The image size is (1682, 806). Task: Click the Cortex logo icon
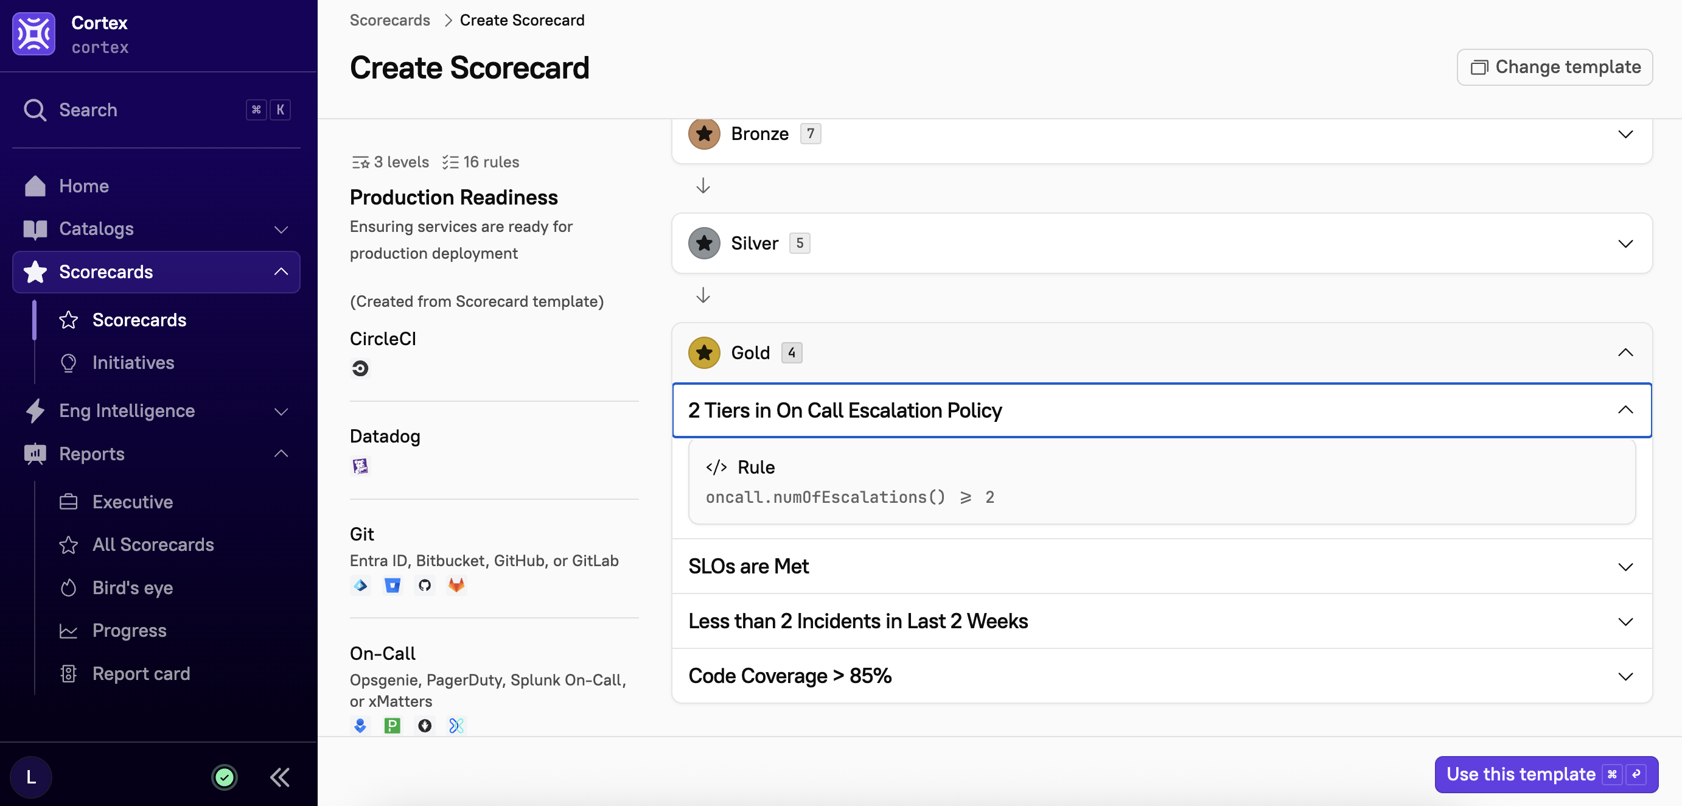pos(34,34)
